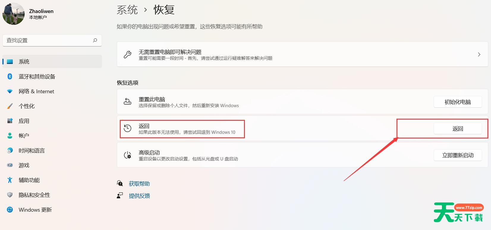Select 系统 in the sidebar menu
491x230 pixels.
[x=24, y=62]
